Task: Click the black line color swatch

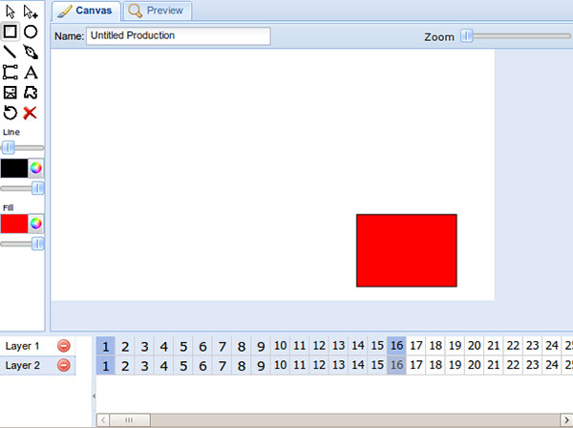Action: click(14, 168)
